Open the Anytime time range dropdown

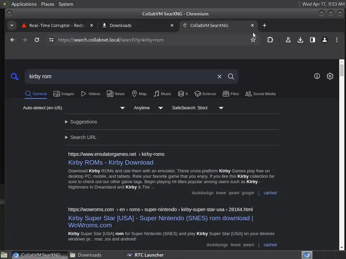pyautogui.click(x=148, y=108)
